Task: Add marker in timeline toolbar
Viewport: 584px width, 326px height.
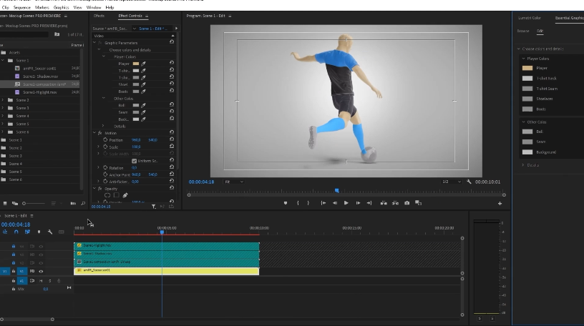Action: pyautogui.click(x=39, y=232)
